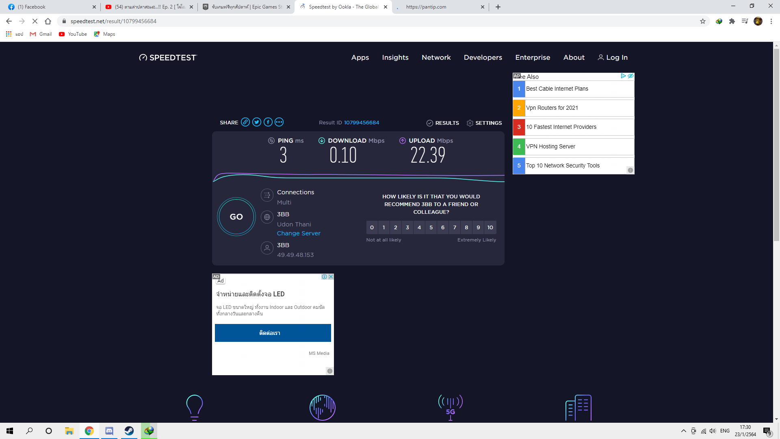
Task: Share result on Twitter
Action: tap(257, 122)
